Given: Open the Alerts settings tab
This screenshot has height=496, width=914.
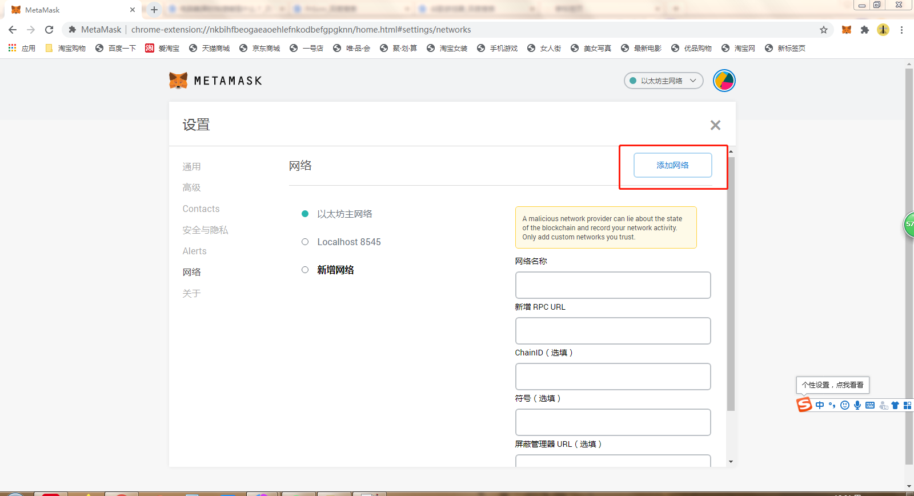Looking at the screenshot, I should [194, 251].
